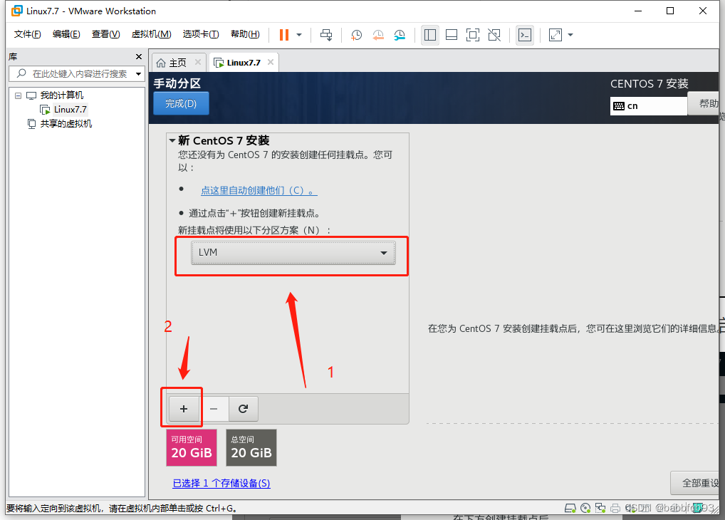Close the Linux7.7 tab
Viewport: 725px width, 520px height.
click(x=271, y=62)
